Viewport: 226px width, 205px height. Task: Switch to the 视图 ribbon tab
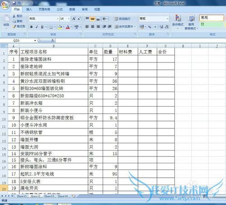(x=97, y=10)
